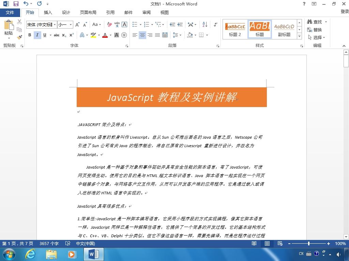Switch to the Design tab
Image resolution: width=349 pixels, height=261 pixels.
point(66,13)
